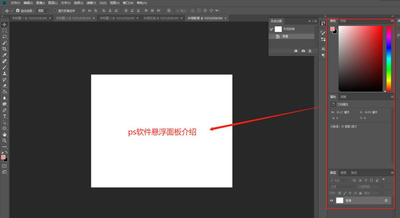The width and height of the screenshot is (400, 218).
Task: Collapse History panel with double-arrow
Action: (x=310, y=21)
